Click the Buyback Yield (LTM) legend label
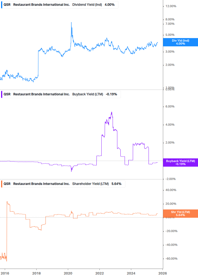Image resolution: width=198 pixels, height=277 pixels. pyautogui.click(x=88, y=94)
